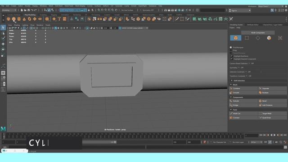
Task: Click the Quad Draw button
Action: click(273, 118)
